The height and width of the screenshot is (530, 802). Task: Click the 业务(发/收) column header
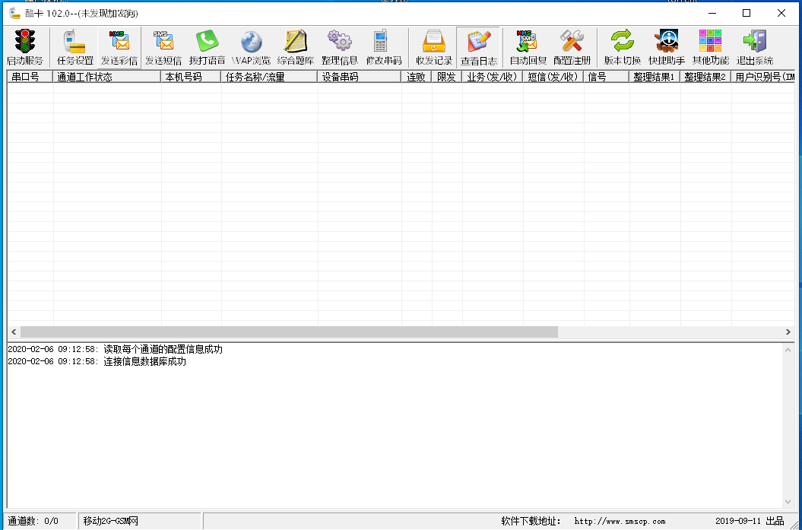(x=492, y=77)
